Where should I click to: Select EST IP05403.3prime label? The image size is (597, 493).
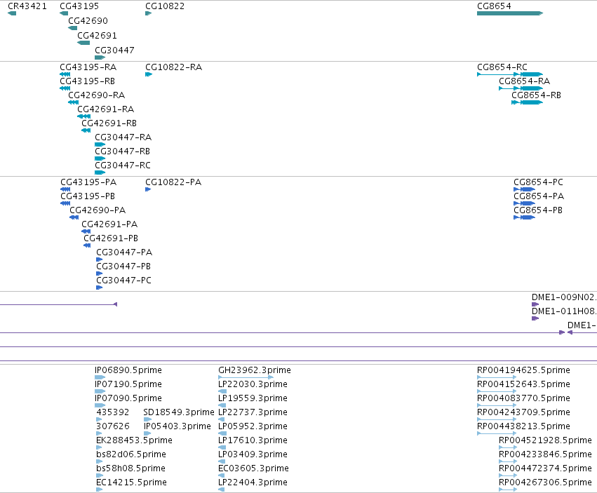point(177,426)
